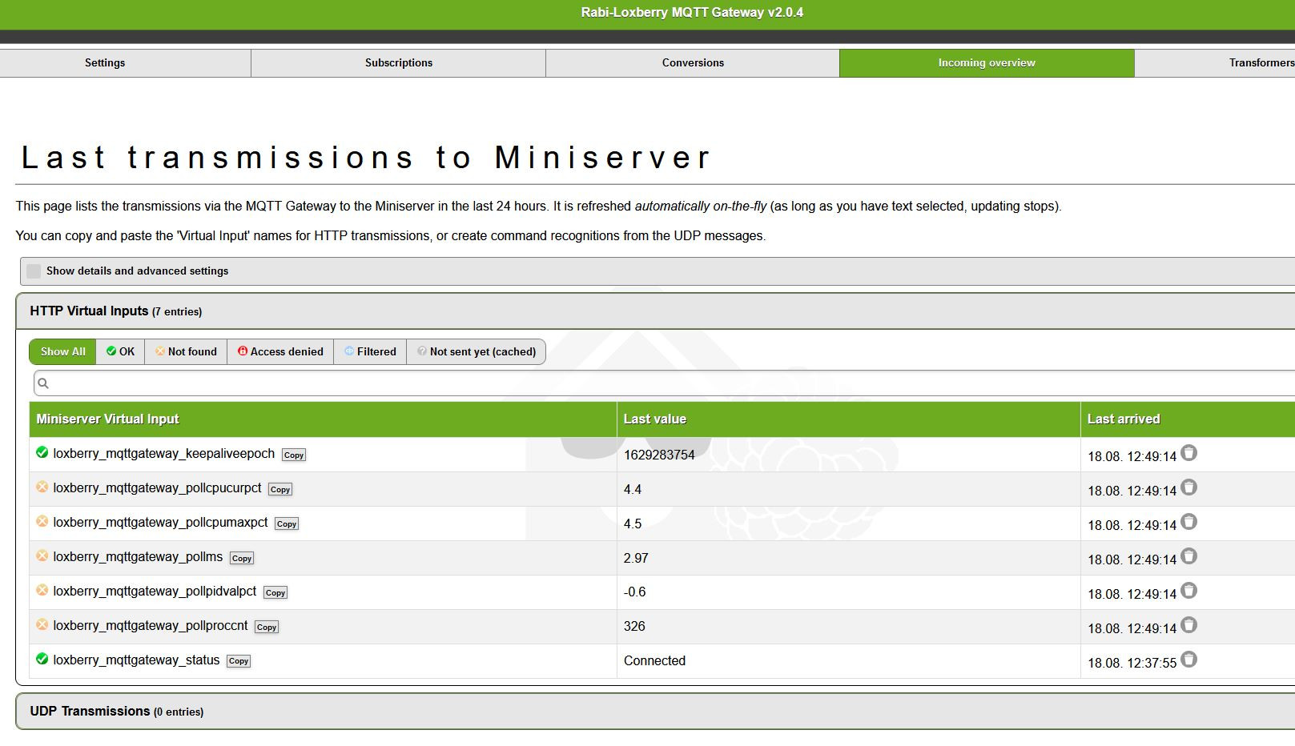Image resolution: width=1295 pixels, height=746 pixels.
Task: Click trash icon for pollcpucurpct row
Action: pos(1188,487)
